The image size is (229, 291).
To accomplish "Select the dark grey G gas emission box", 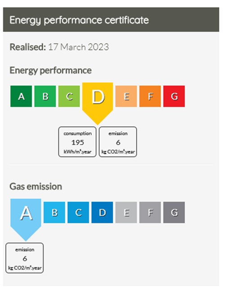I will (174, 212).
